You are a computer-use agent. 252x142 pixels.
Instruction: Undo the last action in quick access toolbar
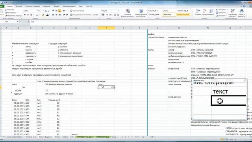tap(5, 3)
